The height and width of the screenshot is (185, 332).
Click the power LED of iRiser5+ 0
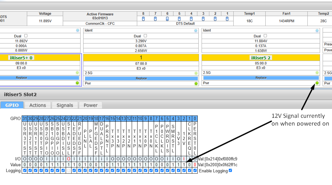[77, 83]
